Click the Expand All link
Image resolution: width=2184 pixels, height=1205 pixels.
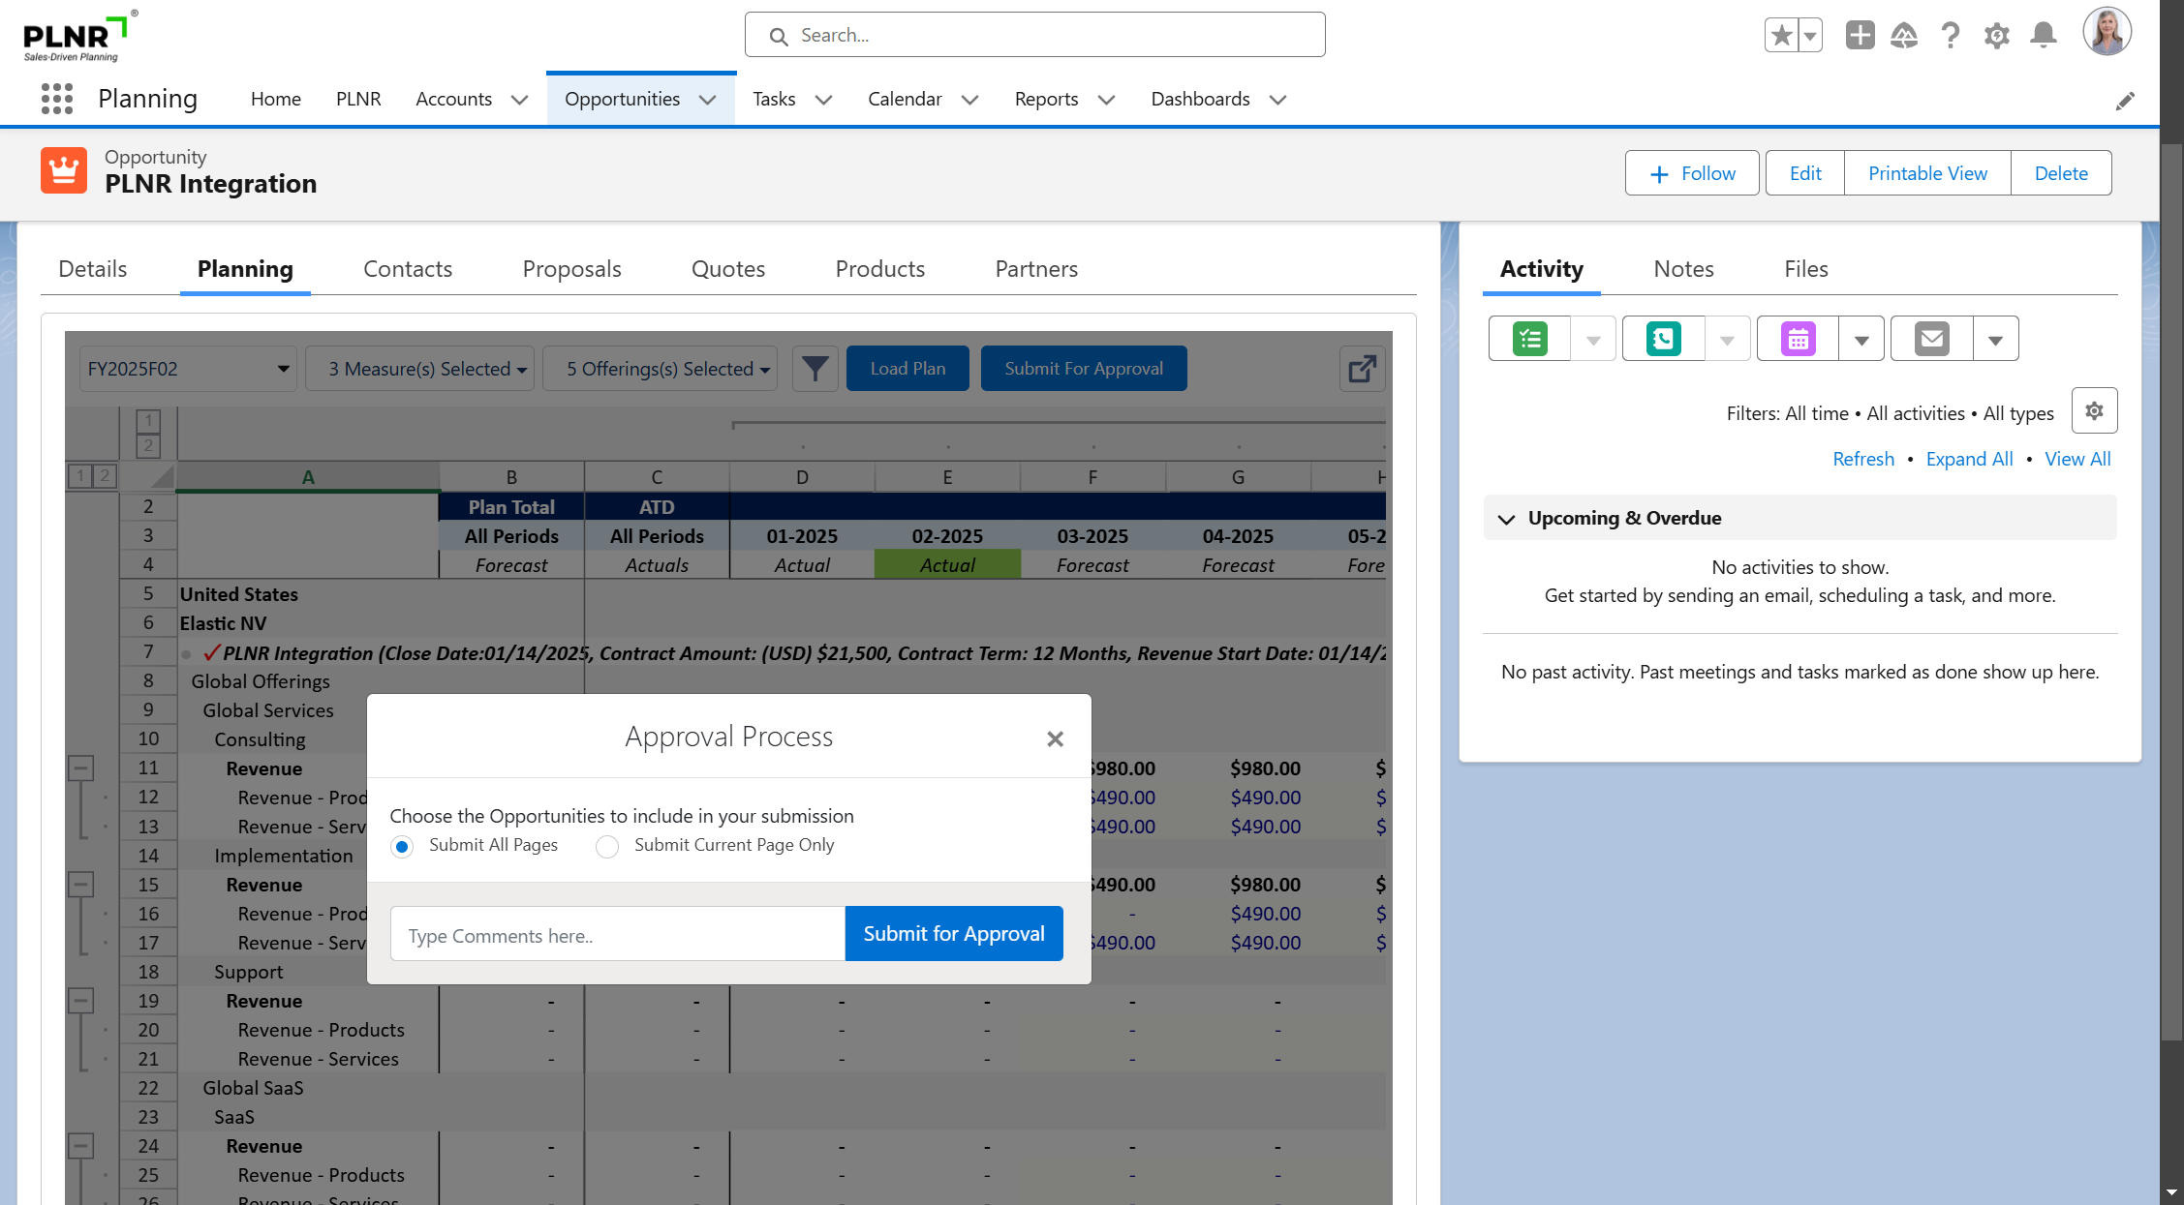click(x=1969, y=459)
